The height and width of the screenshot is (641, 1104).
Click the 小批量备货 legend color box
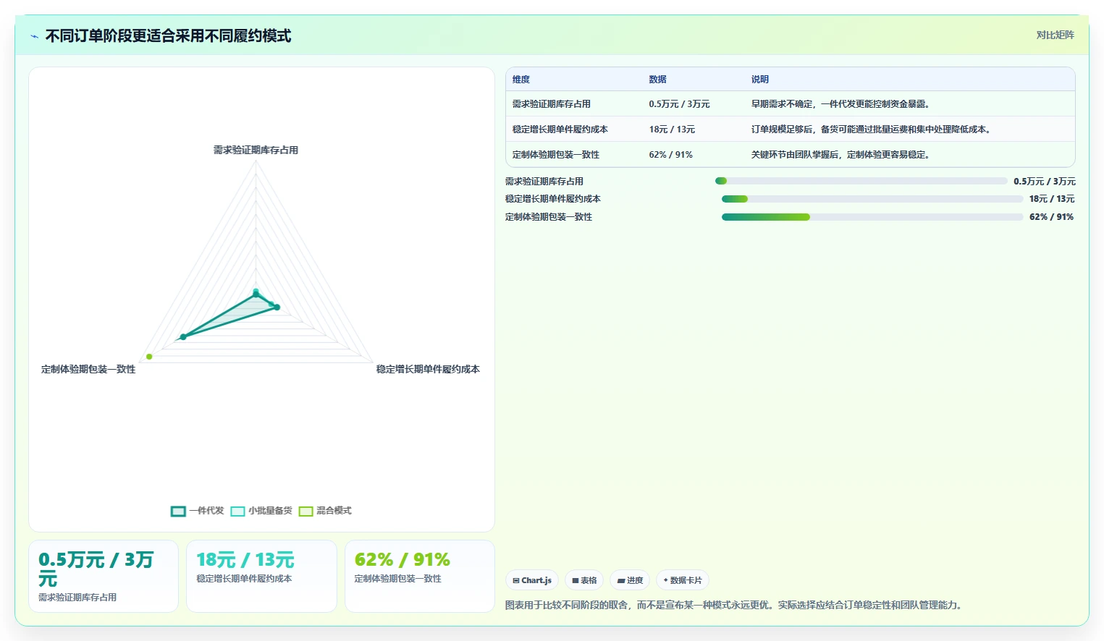(237, 511)
